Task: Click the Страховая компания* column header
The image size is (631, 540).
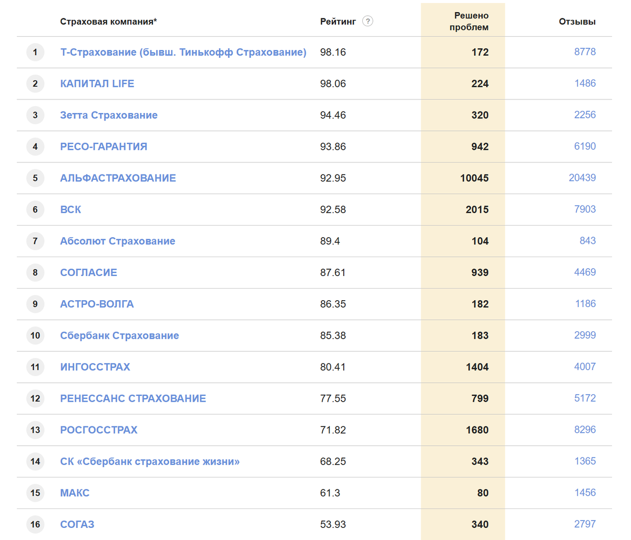Action: (108, 22)
